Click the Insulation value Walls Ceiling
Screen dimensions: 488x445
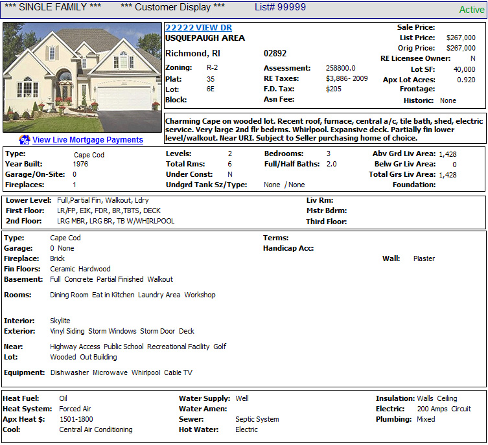tap(437, 398)
